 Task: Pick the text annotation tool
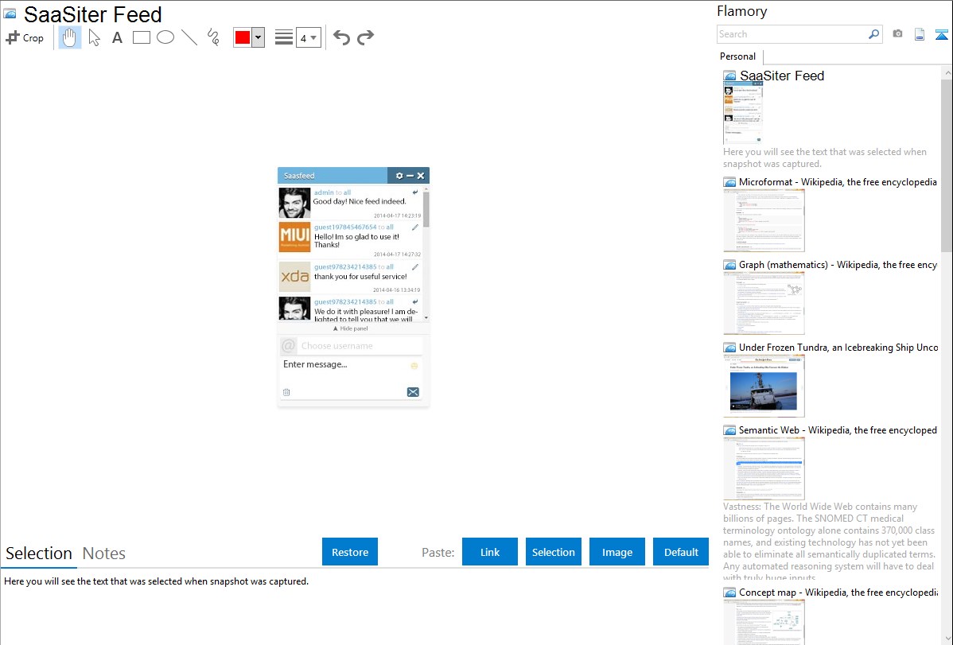coord(117,37)
